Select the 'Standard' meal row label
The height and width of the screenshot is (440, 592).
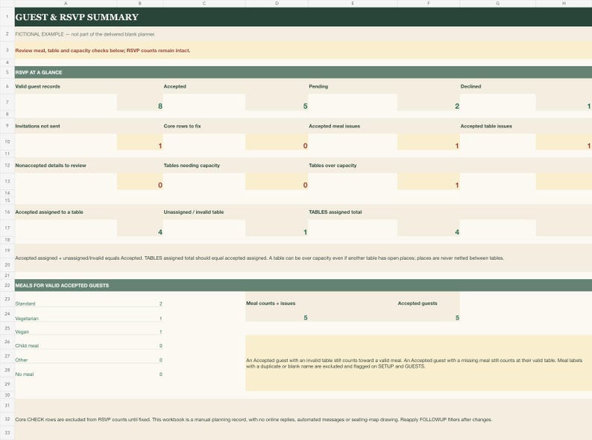(x=25, y=304)
